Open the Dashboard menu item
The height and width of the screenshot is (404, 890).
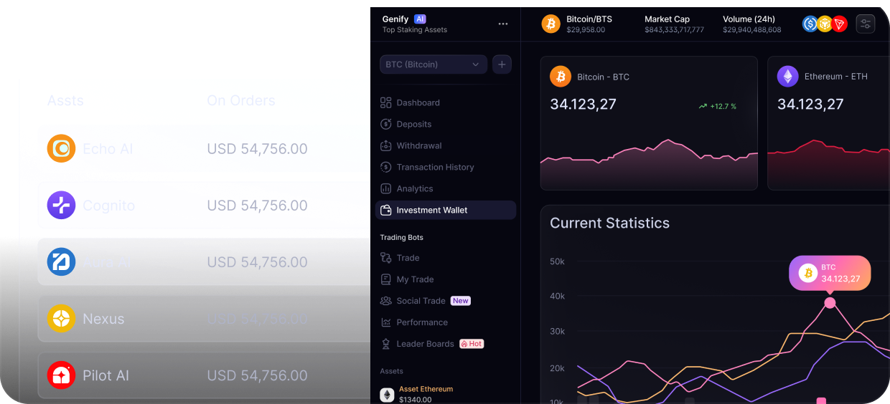418,102
